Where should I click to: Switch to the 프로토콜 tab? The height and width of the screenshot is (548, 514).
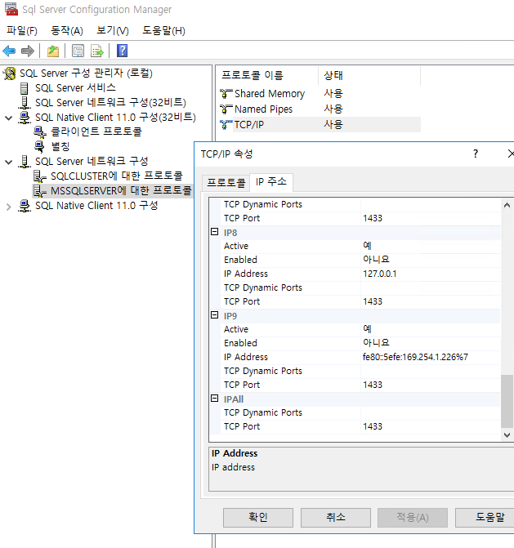[x=226, y=182]
